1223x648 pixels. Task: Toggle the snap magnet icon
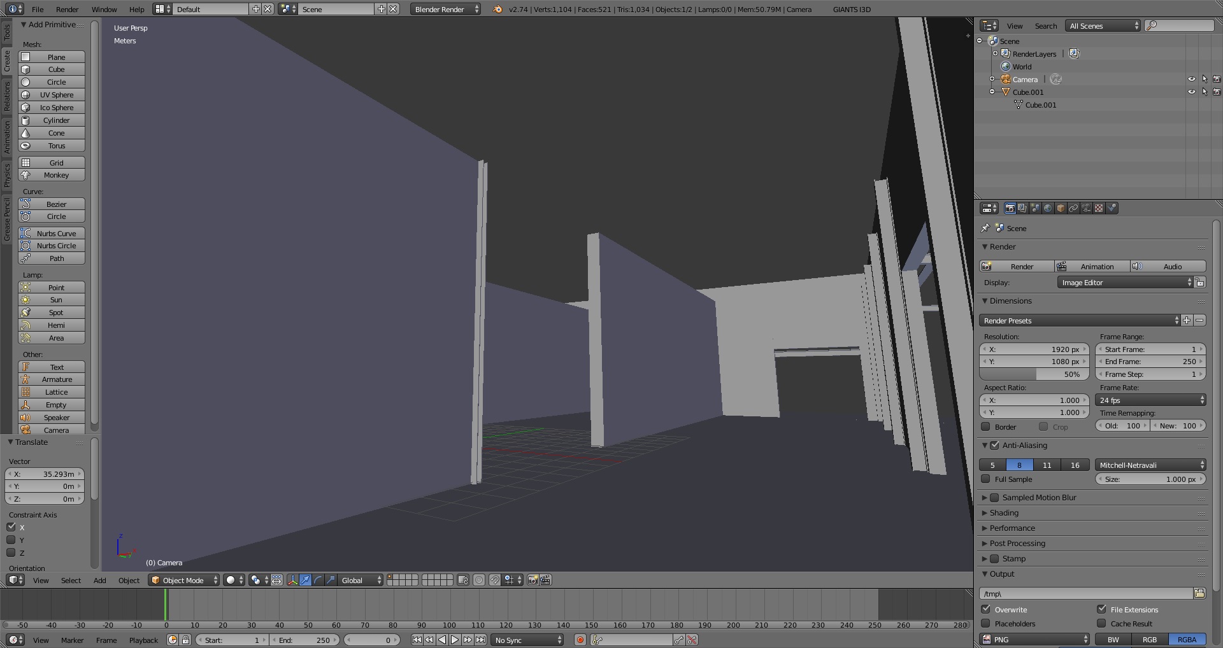[x=494, y=580]
